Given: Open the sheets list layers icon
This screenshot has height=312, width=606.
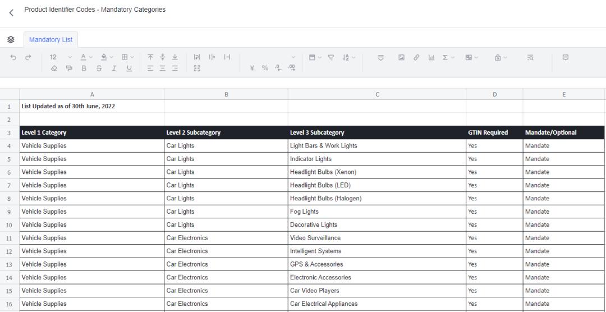Looking at the screenshot, I should click(x=11, y=40).
